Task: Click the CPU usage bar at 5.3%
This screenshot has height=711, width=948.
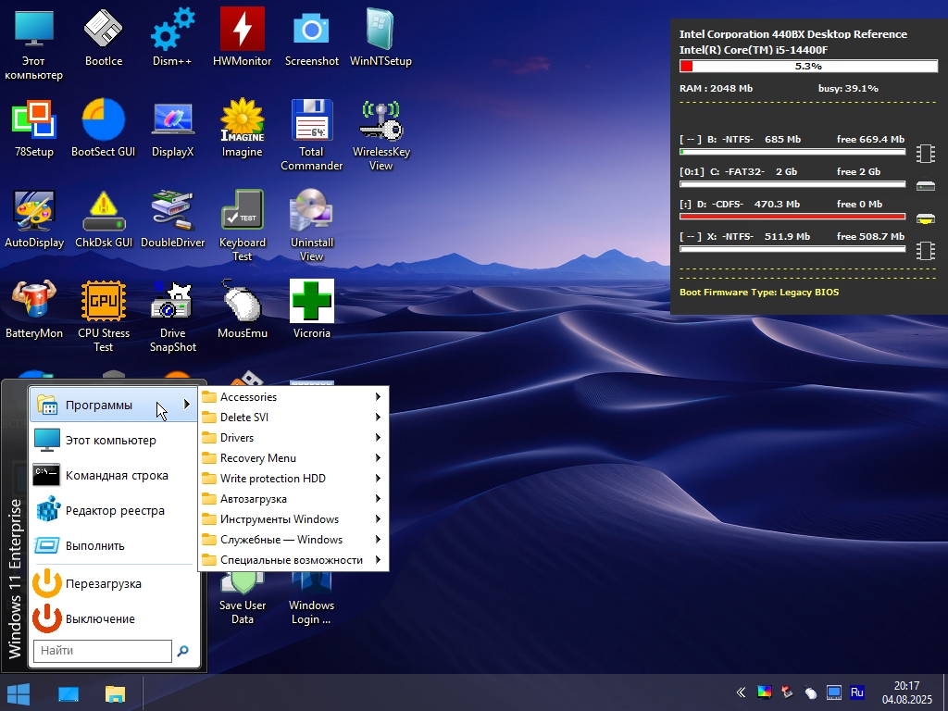Action: [808, 66]
